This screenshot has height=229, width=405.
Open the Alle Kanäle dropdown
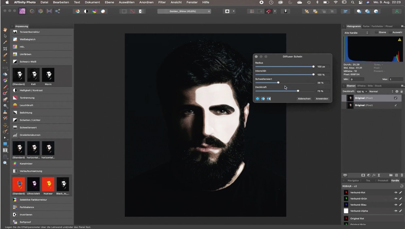click(x=356, y=32)
